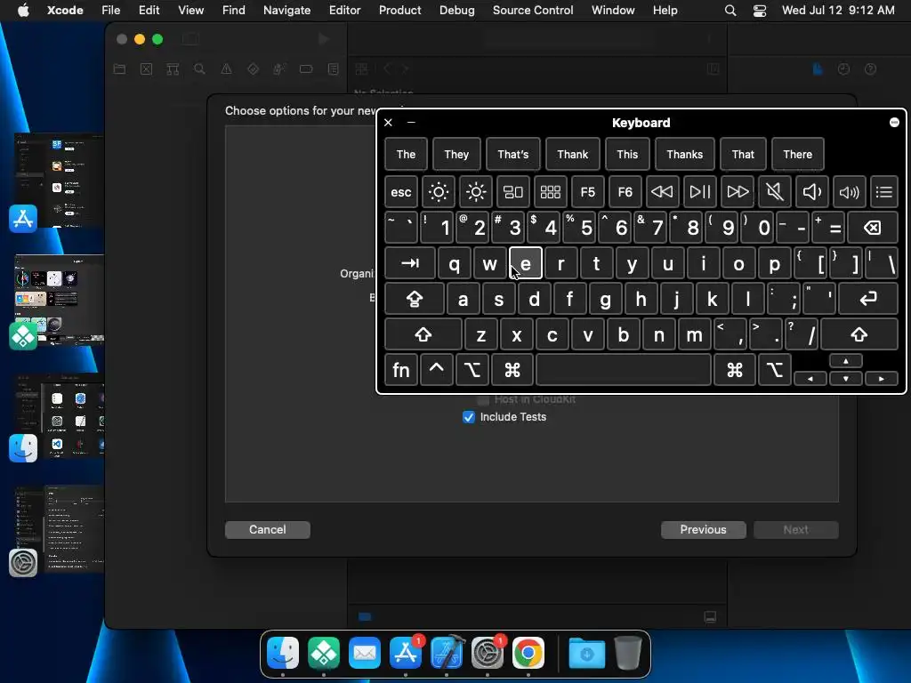Select App Store window thumbnail in Stage Manager
The image size is (911, 683).
[x=59, y=181]
